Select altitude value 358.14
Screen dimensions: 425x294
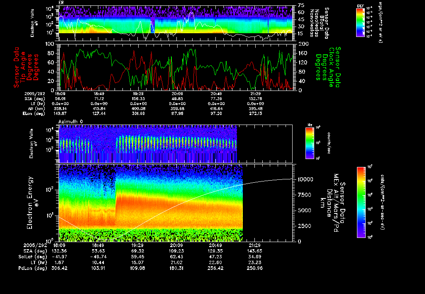60,109
